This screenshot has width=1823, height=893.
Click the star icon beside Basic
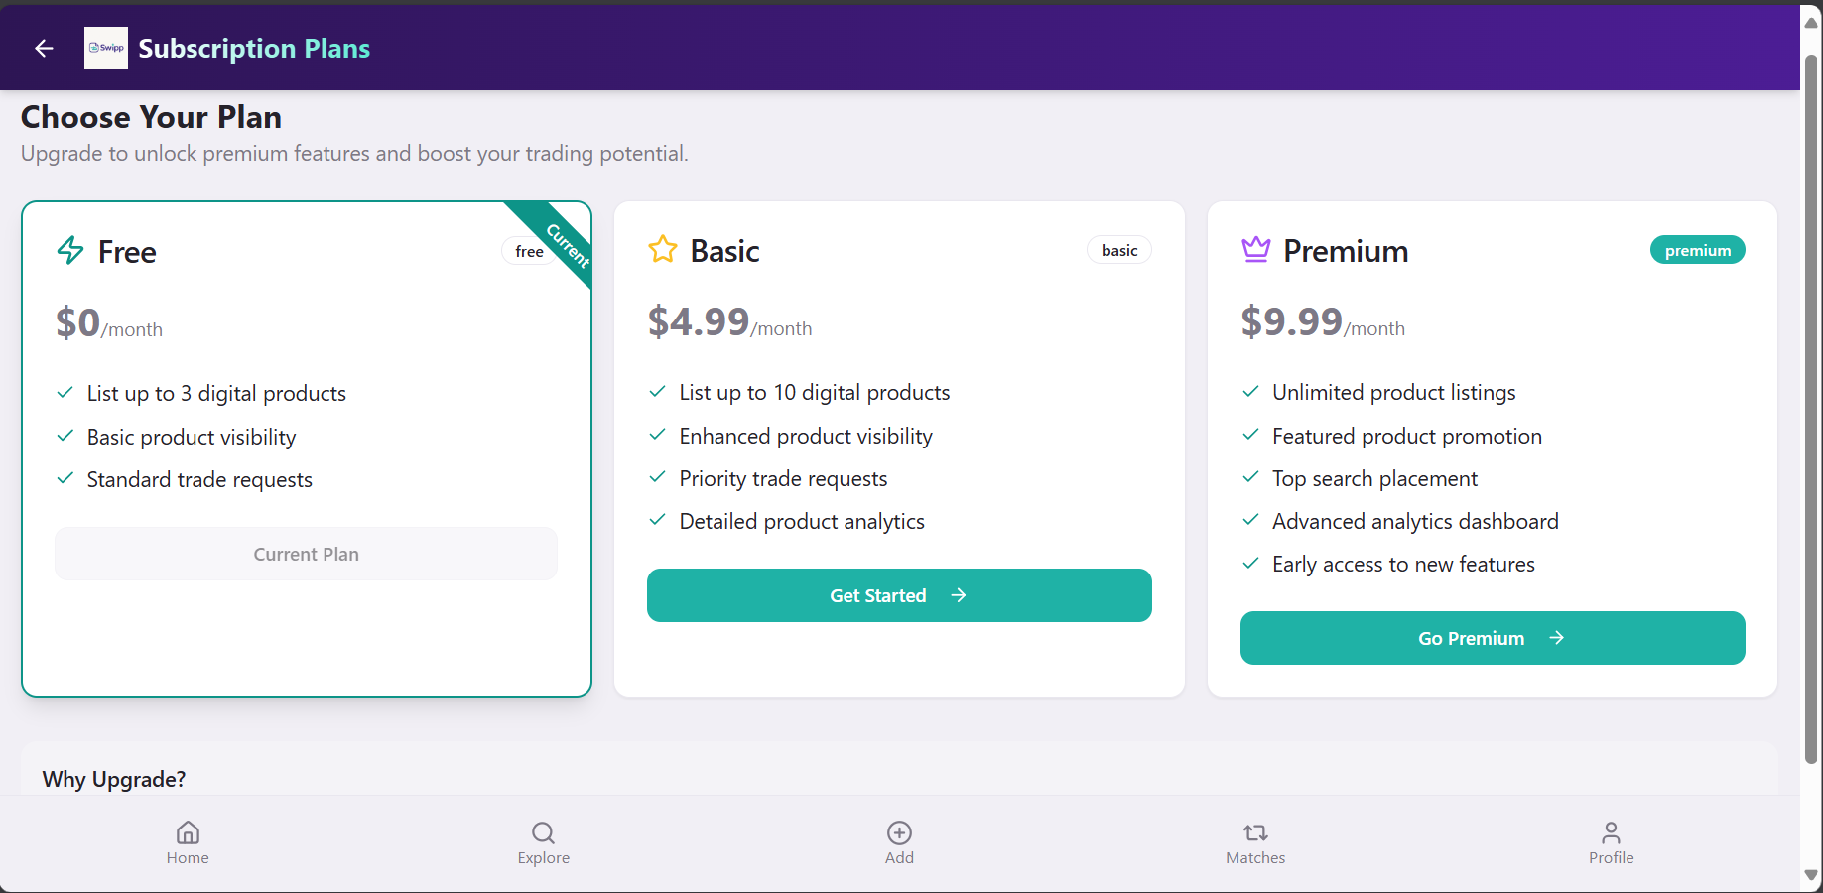click(663, 249)
